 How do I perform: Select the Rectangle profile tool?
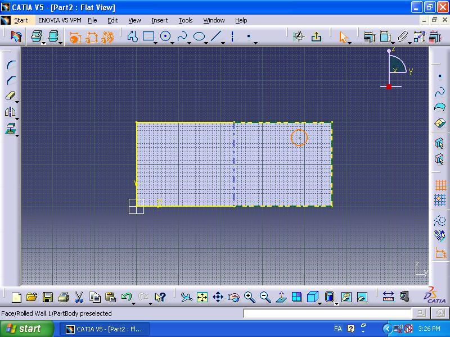coord(148,37)
